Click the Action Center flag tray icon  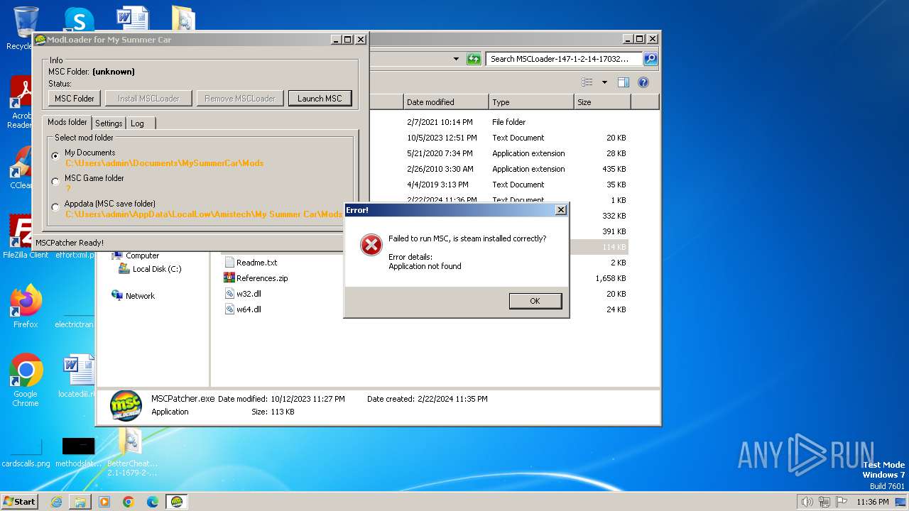842,502
